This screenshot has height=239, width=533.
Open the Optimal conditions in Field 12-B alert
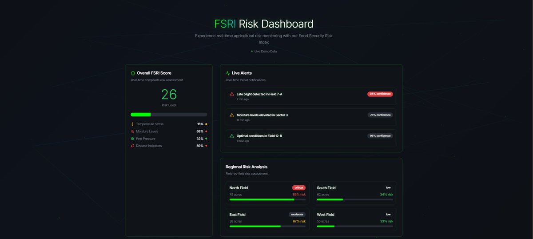point(311,138)
